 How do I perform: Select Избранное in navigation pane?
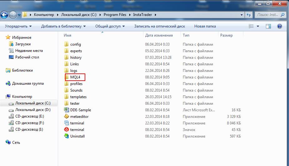click(22, 38)
